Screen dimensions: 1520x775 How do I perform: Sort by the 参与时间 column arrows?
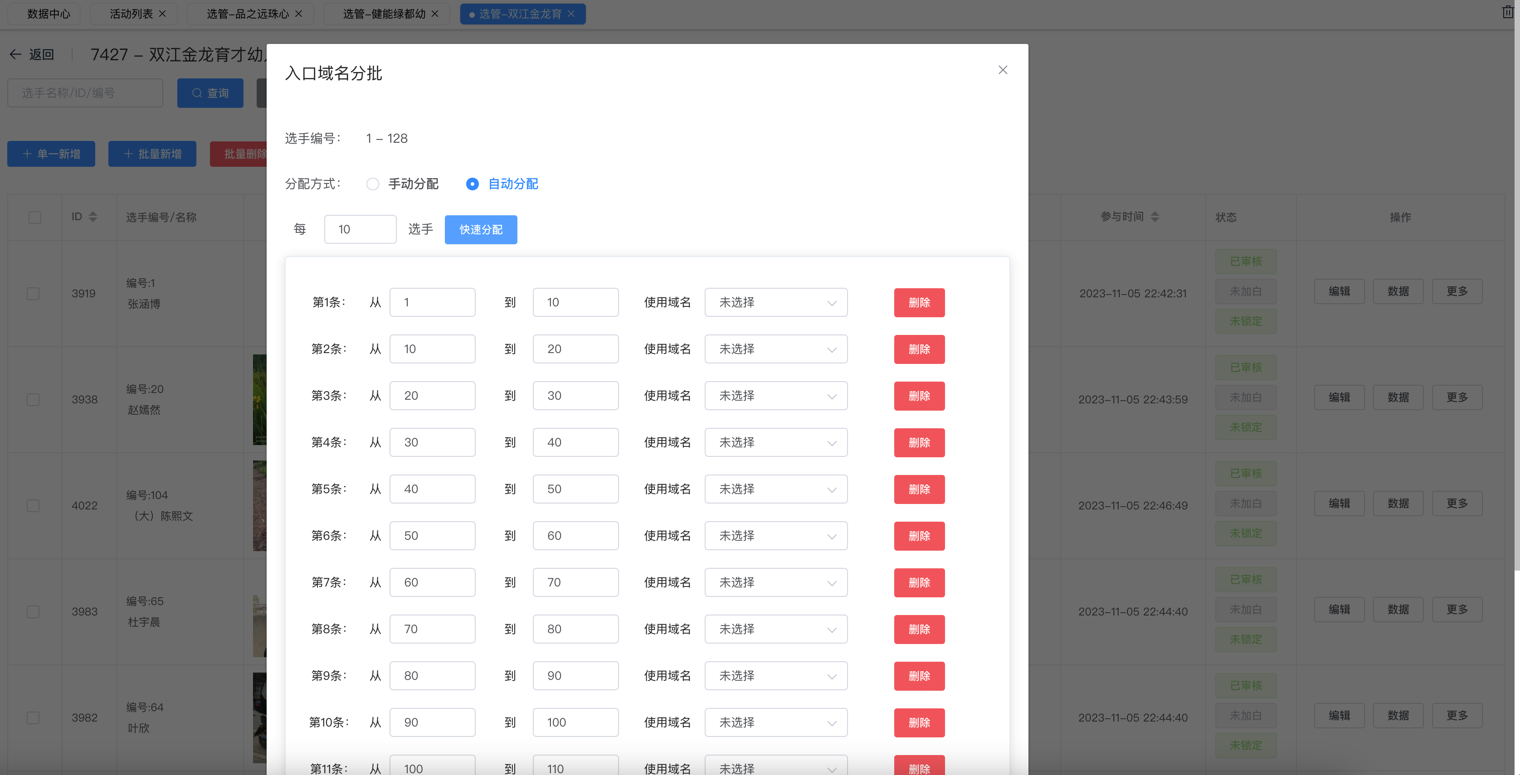pyautogui.click(x=1155, y=217)
